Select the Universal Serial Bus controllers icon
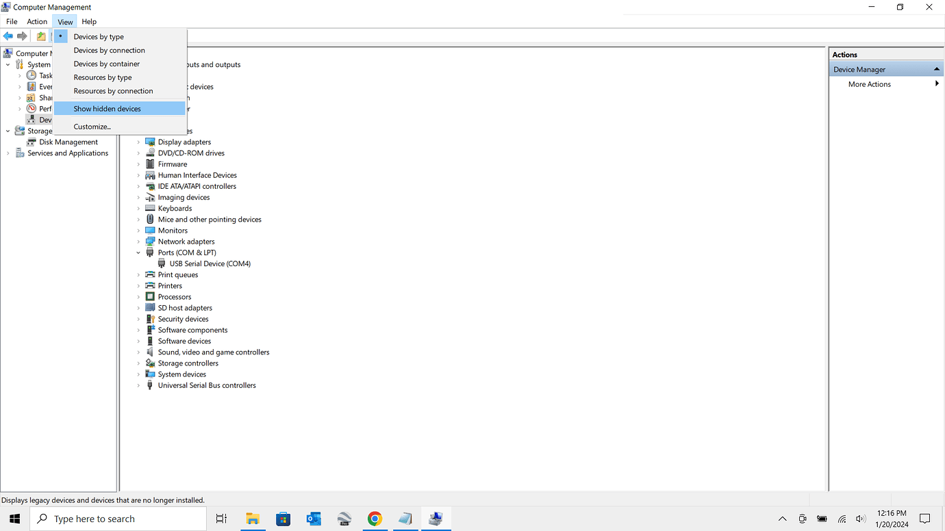 coord(150,385)
